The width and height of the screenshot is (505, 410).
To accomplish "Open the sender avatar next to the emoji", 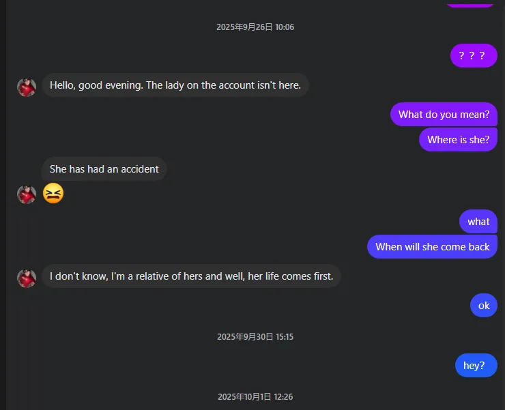I will tap(27, 194).
